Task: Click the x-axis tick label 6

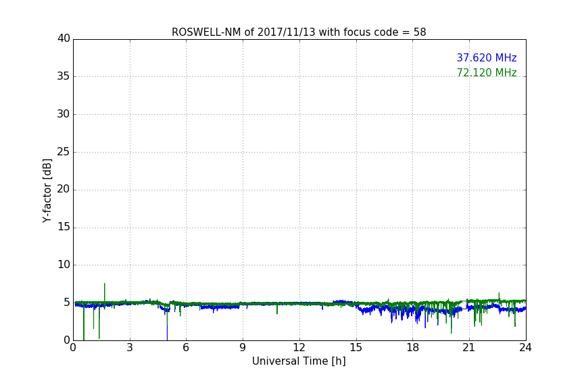Action: 186,348
